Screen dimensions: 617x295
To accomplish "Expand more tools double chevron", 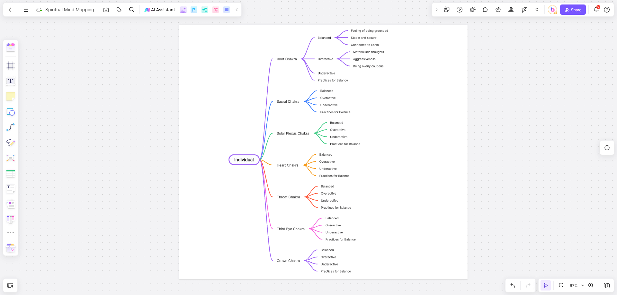I will pyautogui.click(x=537, y=10).
